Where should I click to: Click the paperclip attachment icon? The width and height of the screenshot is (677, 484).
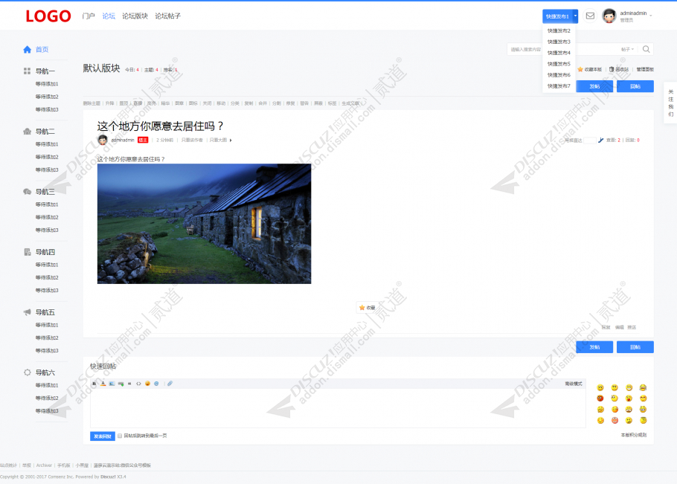tap(170, 384)
